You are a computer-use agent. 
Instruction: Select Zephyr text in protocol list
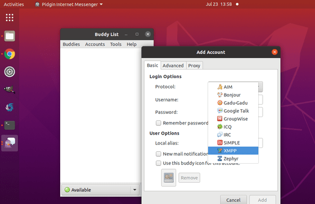231,159
